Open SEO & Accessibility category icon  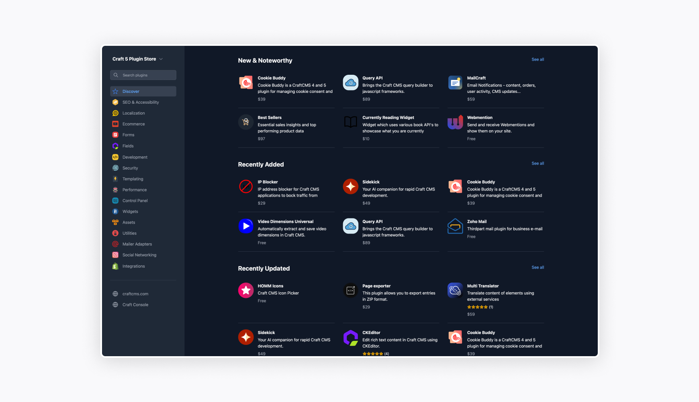(x=115, y=103)
